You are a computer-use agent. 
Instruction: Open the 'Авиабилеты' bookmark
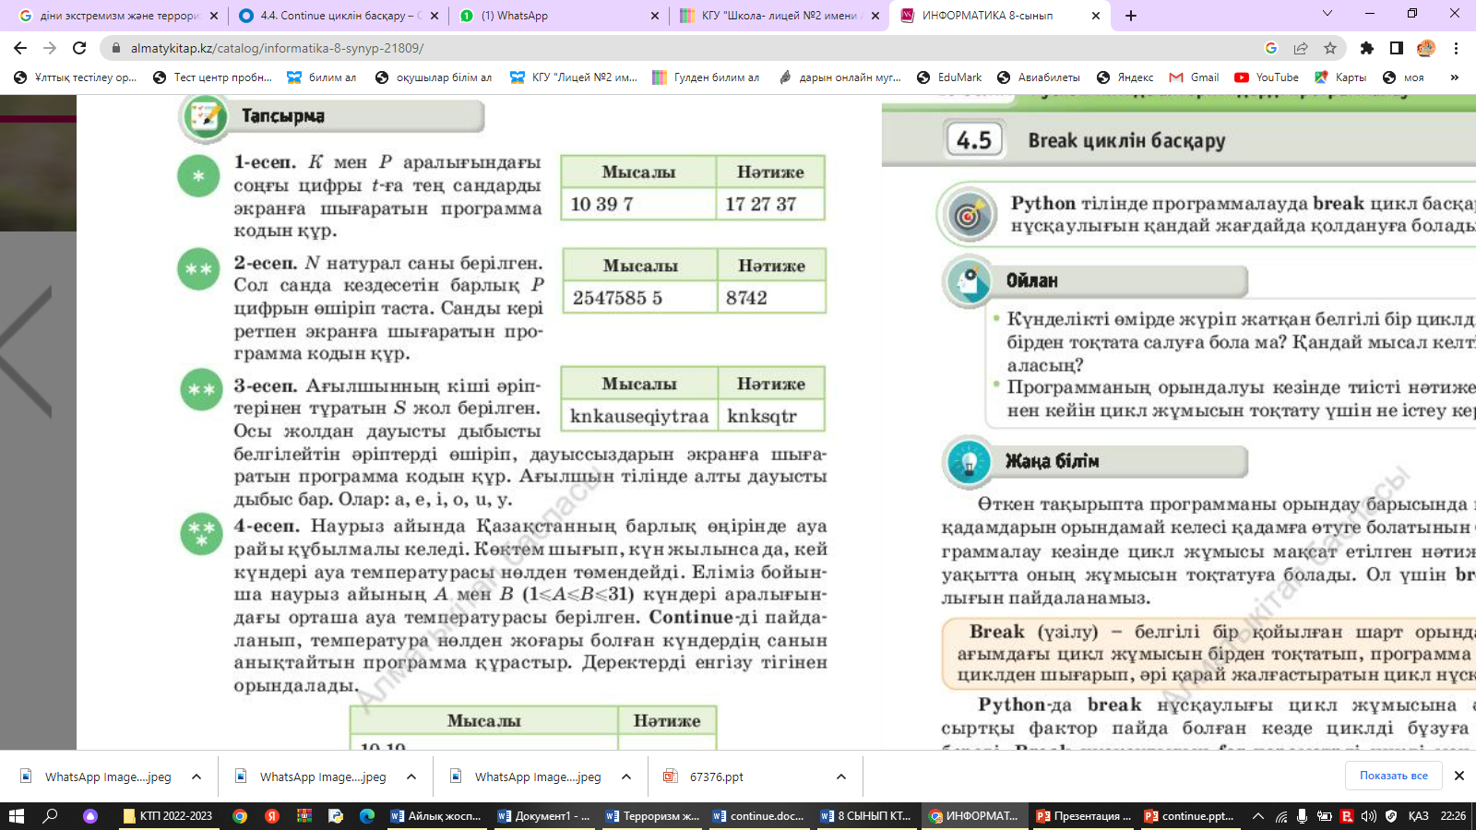(1039, 77)
